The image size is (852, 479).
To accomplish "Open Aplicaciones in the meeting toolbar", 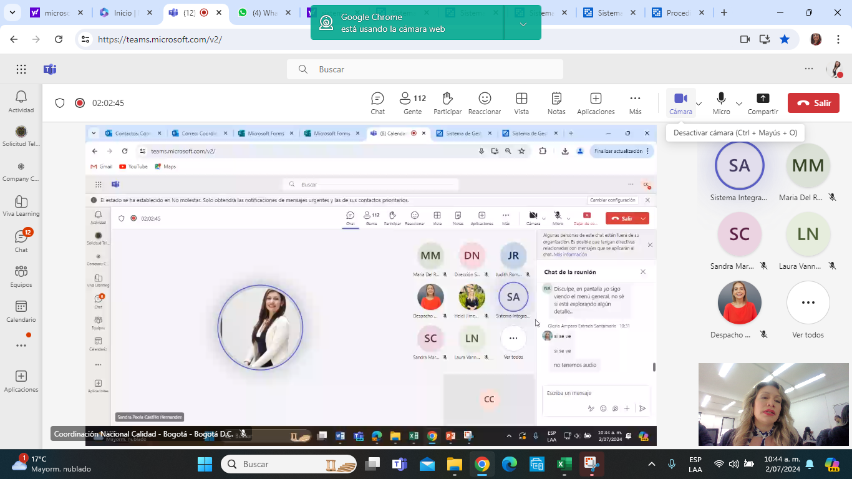I will click(596, 104).
